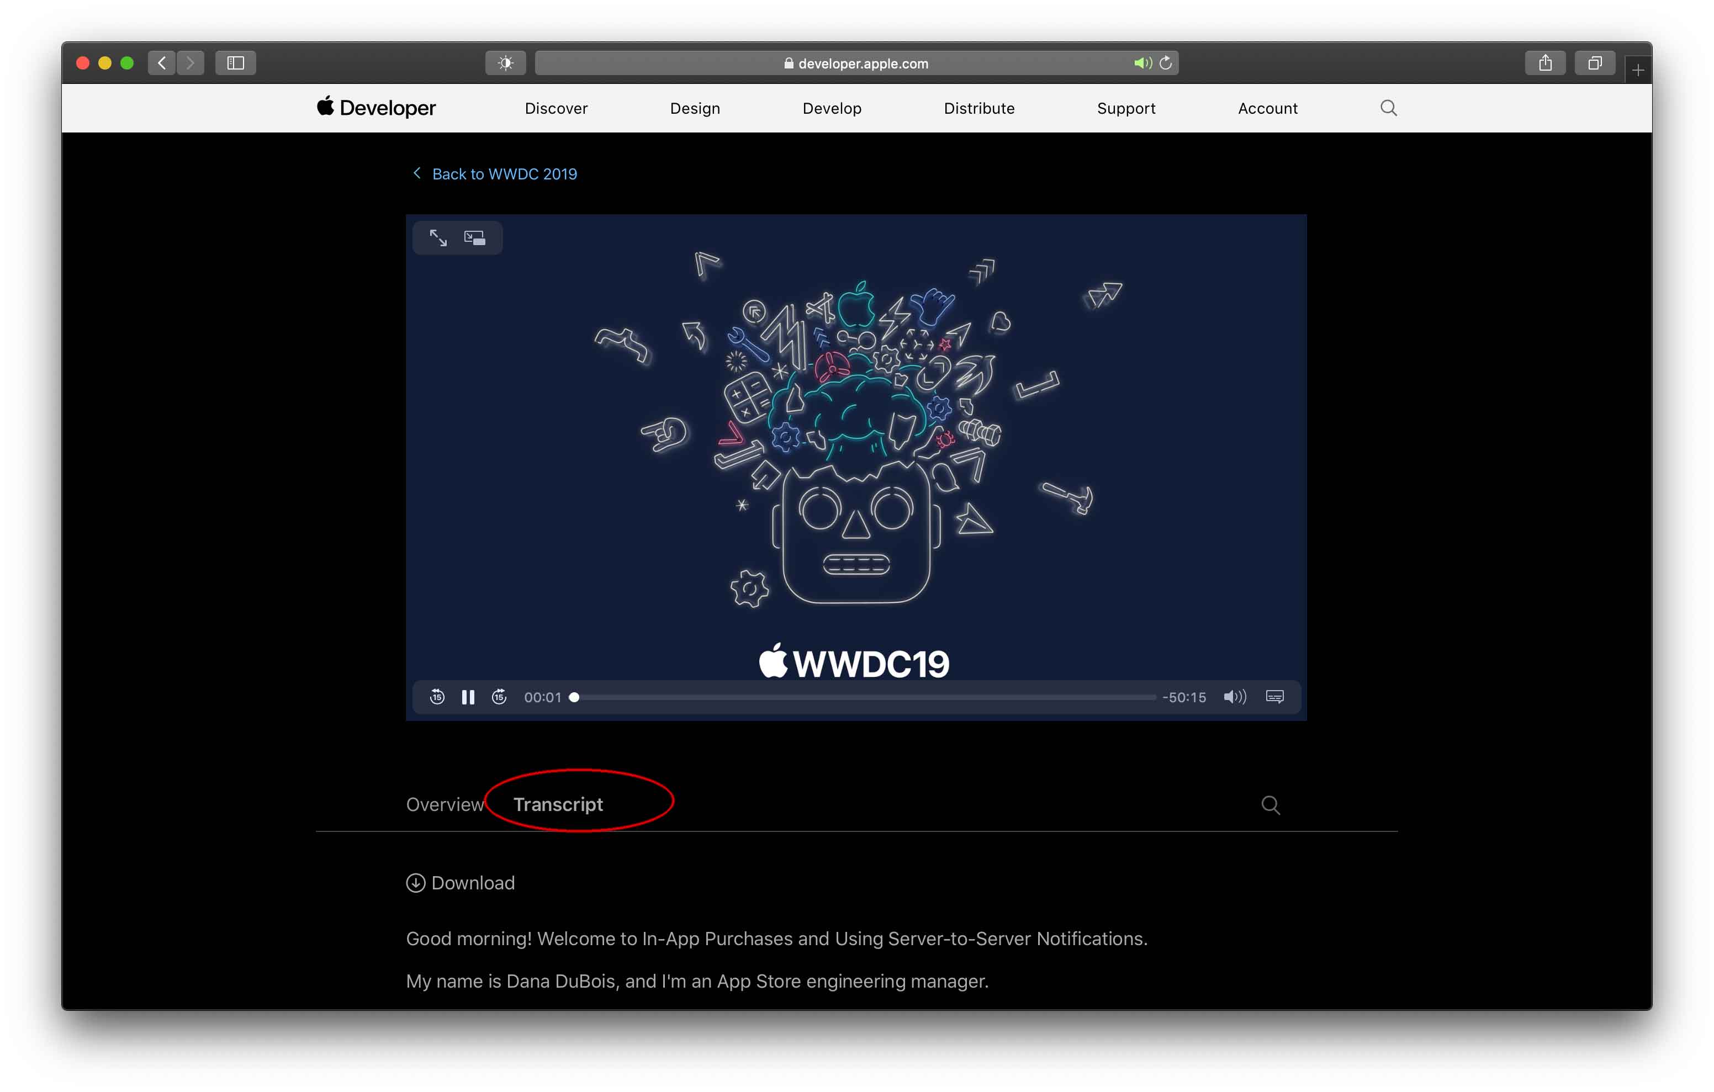Open the Discover menu
Viewport: 1714px width, 1092px height.
556,108
